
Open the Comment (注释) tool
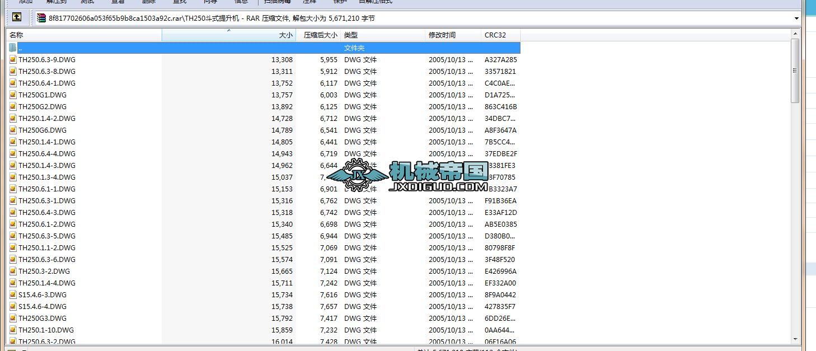click(309, 2)
